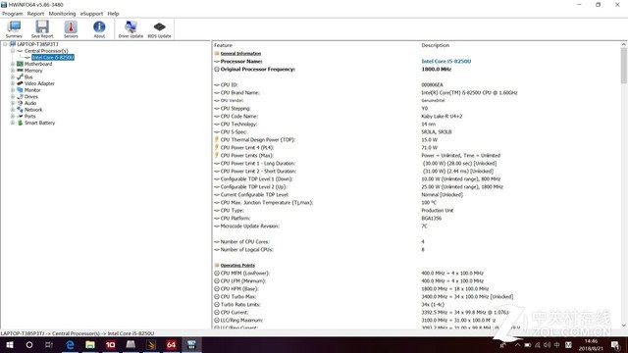Expand the Motherboard tree node

click(x=13, y=64)
